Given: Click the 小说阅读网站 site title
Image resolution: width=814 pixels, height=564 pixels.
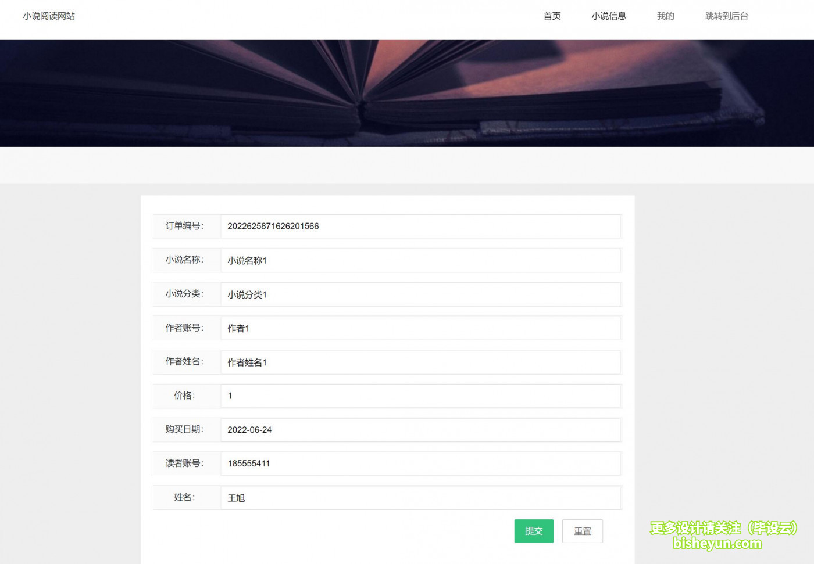Looking at the screenshot, I should (x=49, y=16).
